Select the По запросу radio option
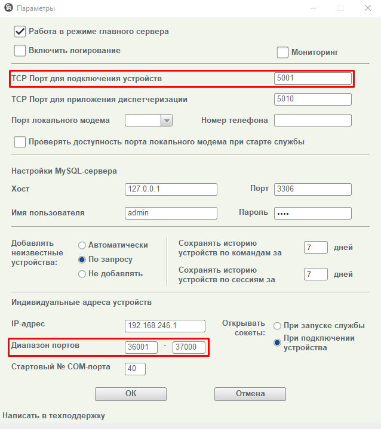 (82, 260)
